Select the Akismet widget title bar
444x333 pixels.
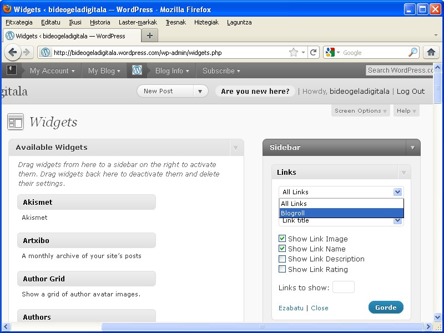tap(87, 202)
